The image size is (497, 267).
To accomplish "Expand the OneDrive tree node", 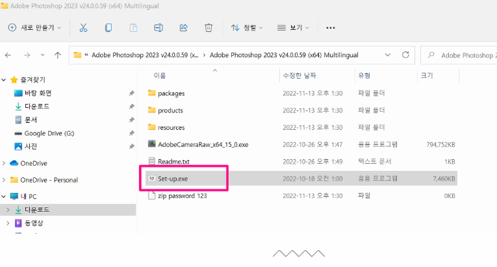I will click(x=4, y=163).
